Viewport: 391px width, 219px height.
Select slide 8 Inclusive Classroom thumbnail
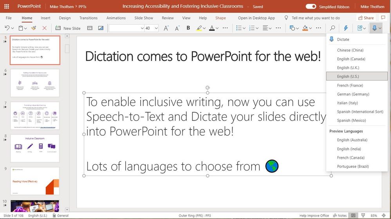(x=35, y=148)
